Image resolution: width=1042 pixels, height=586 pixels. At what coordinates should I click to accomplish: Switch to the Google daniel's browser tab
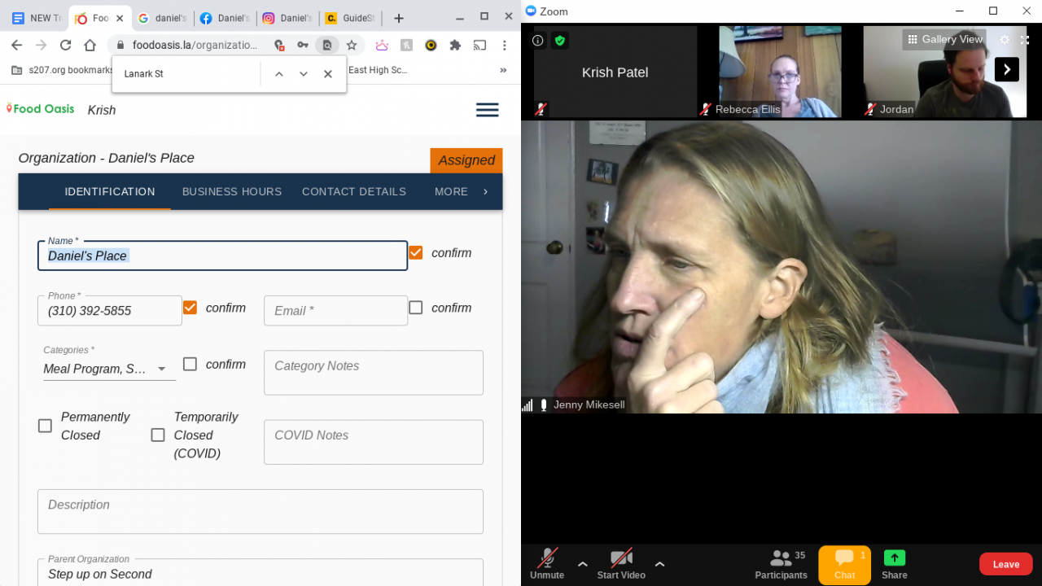click(x=161, y=18)
